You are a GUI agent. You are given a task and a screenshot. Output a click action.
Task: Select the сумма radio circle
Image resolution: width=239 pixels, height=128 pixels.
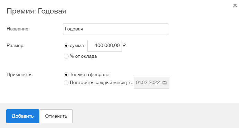(x=66, y=46)
